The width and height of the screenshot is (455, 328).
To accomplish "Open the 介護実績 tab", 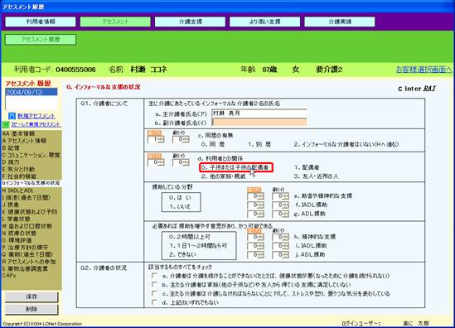I will coord(340,22).
